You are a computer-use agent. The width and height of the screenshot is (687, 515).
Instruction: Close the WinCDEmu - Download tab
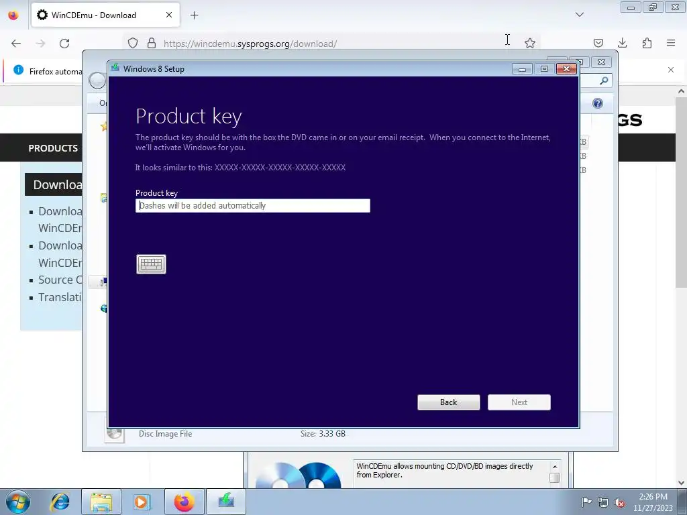coord(169,15)
